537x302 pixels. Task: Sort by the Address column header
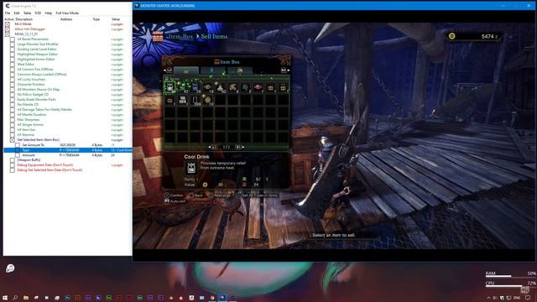[66, 19]
